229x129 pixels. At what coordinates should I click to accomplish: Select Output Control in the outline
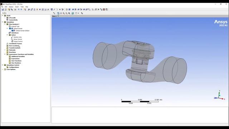coord(18,42)
